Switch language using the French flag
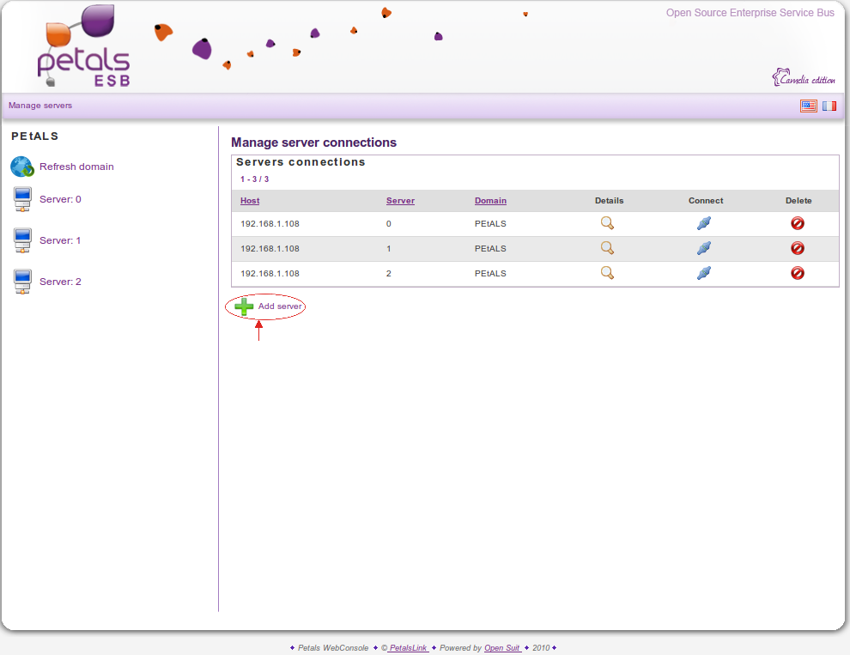This screenshot has height=655, width=850. pos(829,106)
